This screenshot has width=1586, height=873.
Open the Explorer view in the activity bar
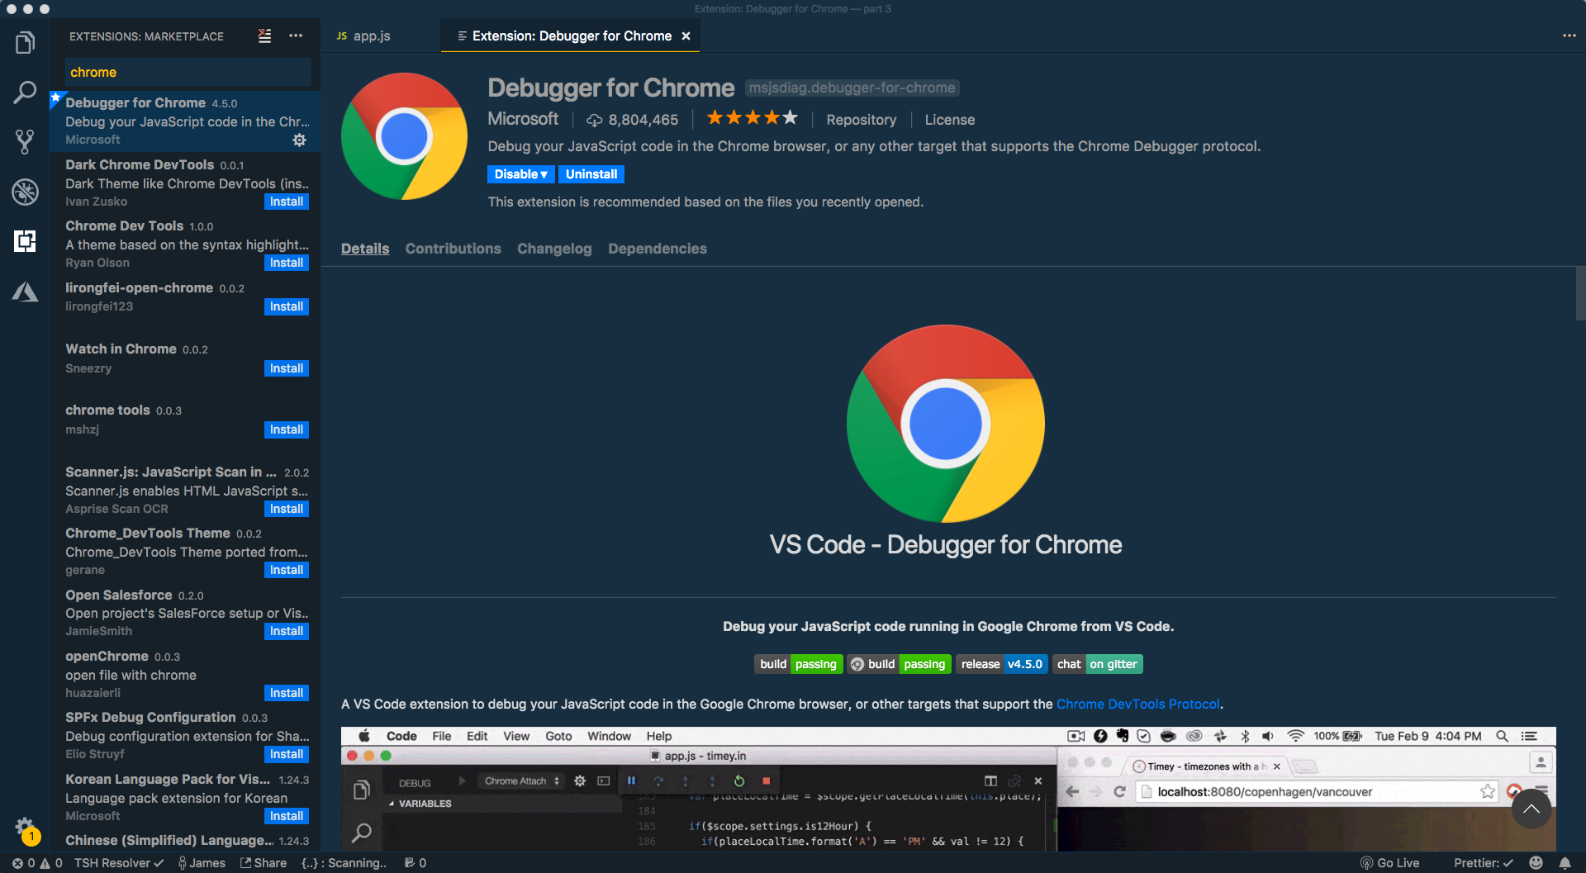pos(25,41)
